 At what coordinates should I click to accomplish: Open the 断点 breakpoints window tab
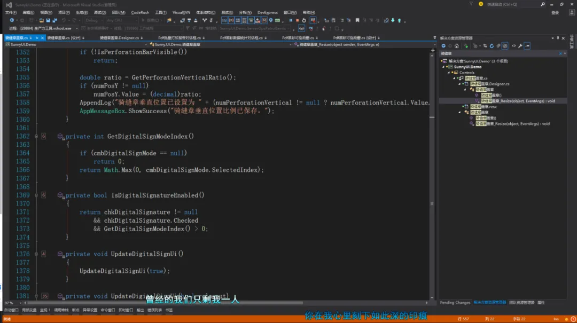(x=75, y=310)
